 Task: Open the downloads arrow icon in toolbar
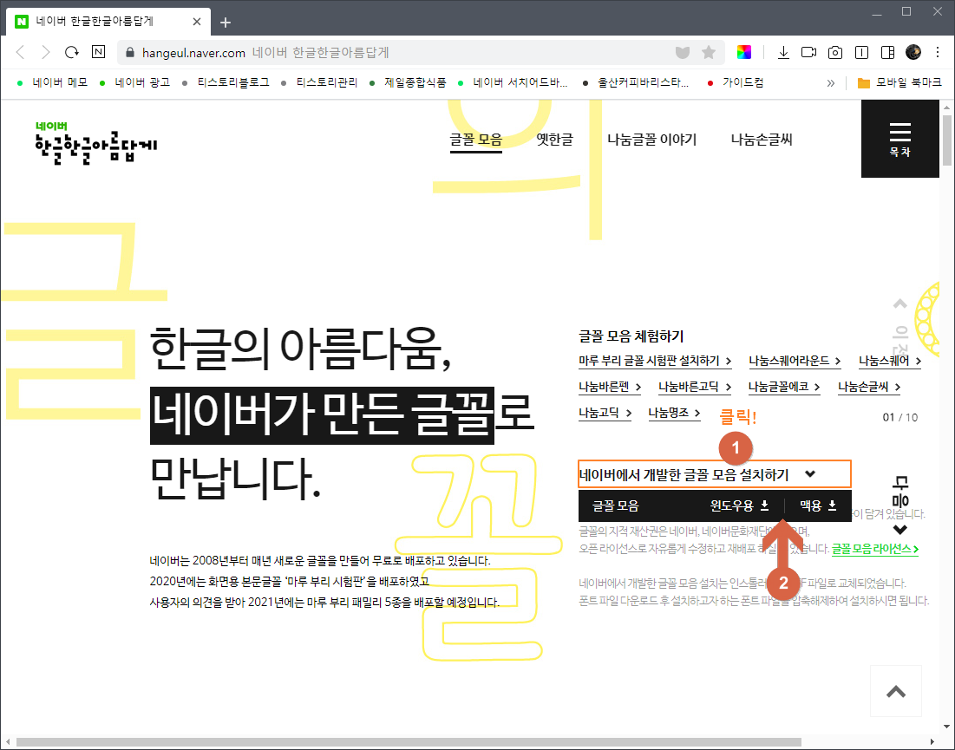pos(784,52)
